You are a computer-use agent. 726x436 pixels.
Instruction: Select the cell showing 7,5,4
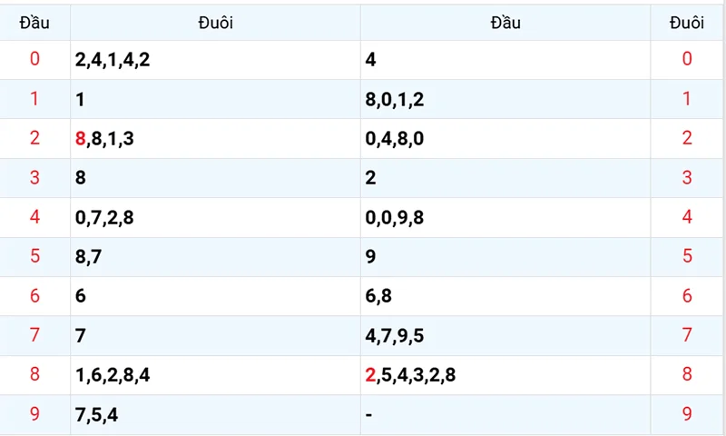(215, 414)
